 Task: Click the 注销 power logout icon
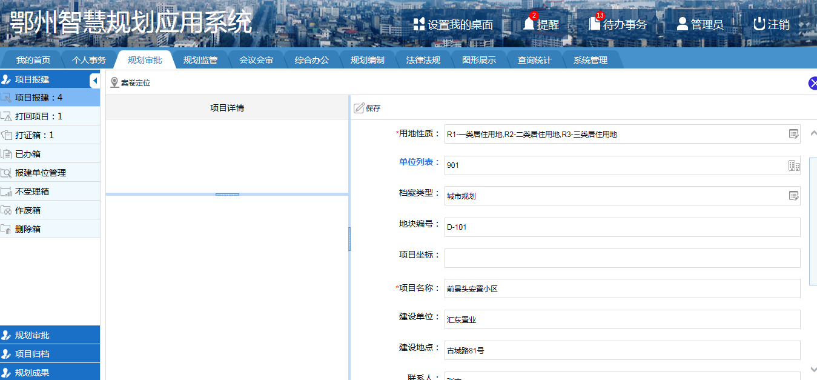pyautogui.click(x=759, y=24)
